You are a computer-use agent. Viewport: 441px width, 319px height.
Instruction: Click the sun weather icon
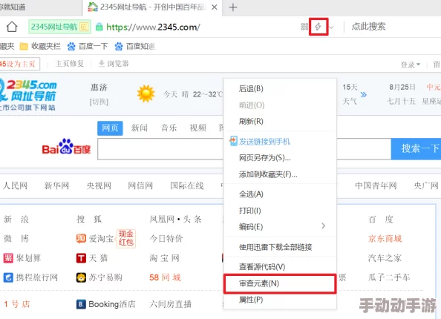146,93
